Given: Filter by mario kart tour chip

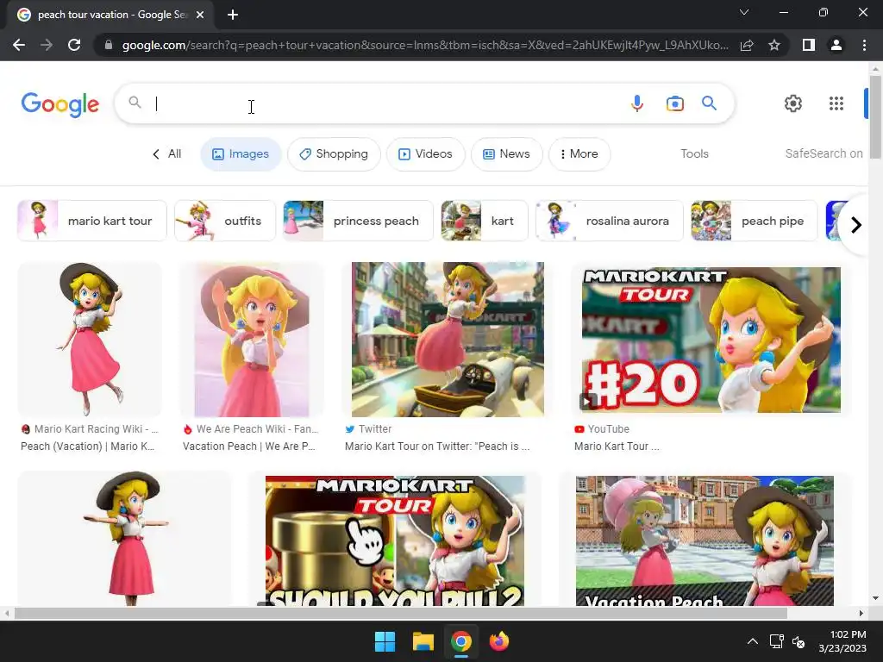Looking at the screenshot, I should coord(92,221).
